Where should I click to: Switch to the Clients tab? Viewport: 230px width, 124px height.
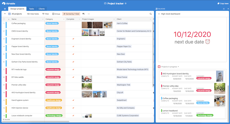pos(42,9)
